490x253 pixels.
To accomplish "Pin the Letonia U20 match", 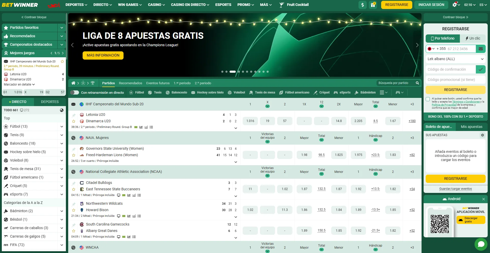I will point(74,115).
